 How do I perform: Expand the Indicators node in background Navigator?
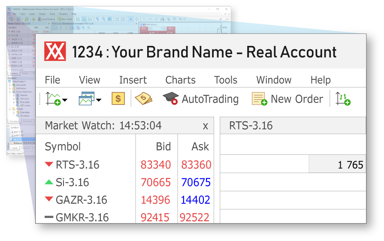[10, 88]
